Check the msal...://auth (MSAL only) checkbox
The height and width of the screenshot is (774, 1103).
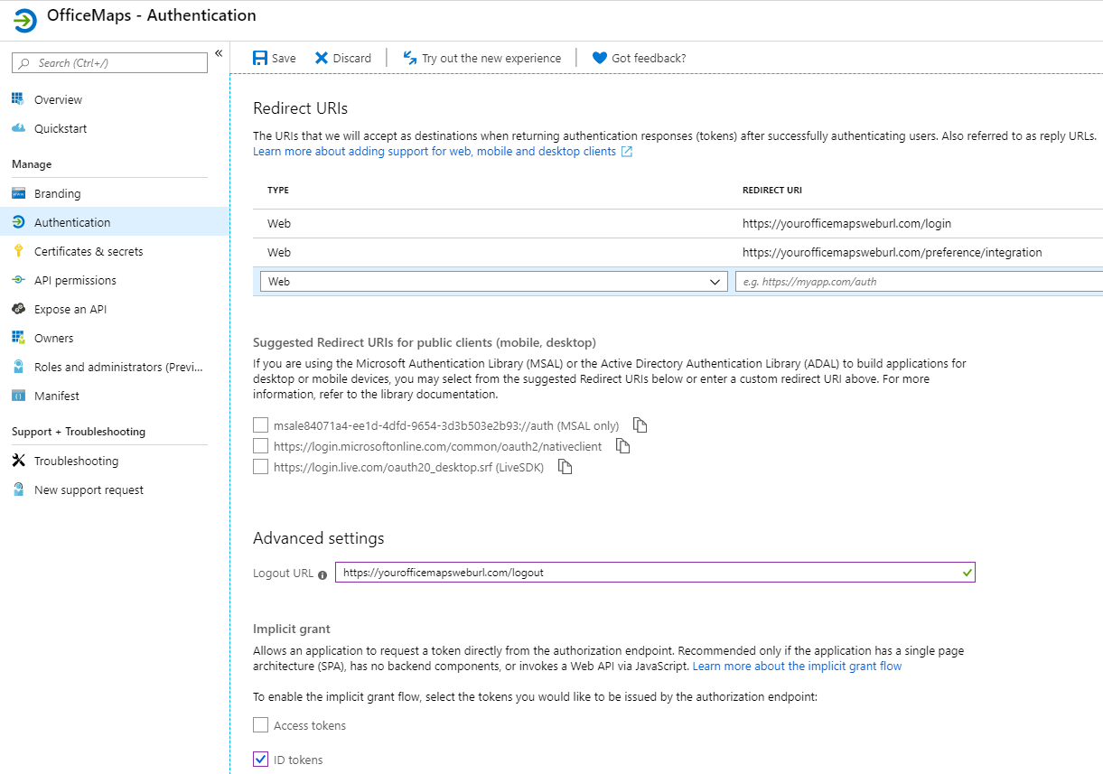pos(260,424)
